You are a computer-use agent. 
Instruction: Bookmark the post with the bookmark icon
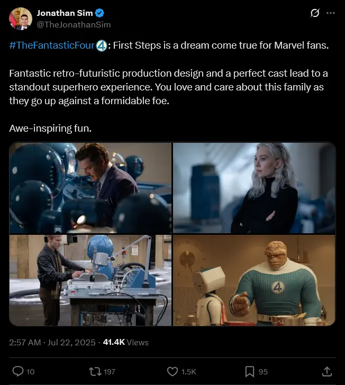click(250, 371)
